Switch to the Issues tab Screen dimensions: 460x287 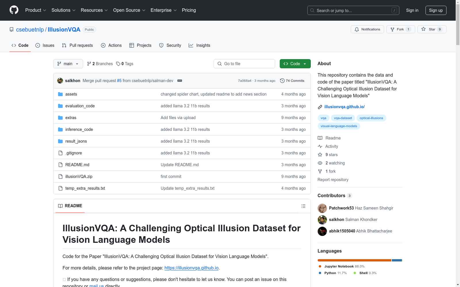pos(45,45)
